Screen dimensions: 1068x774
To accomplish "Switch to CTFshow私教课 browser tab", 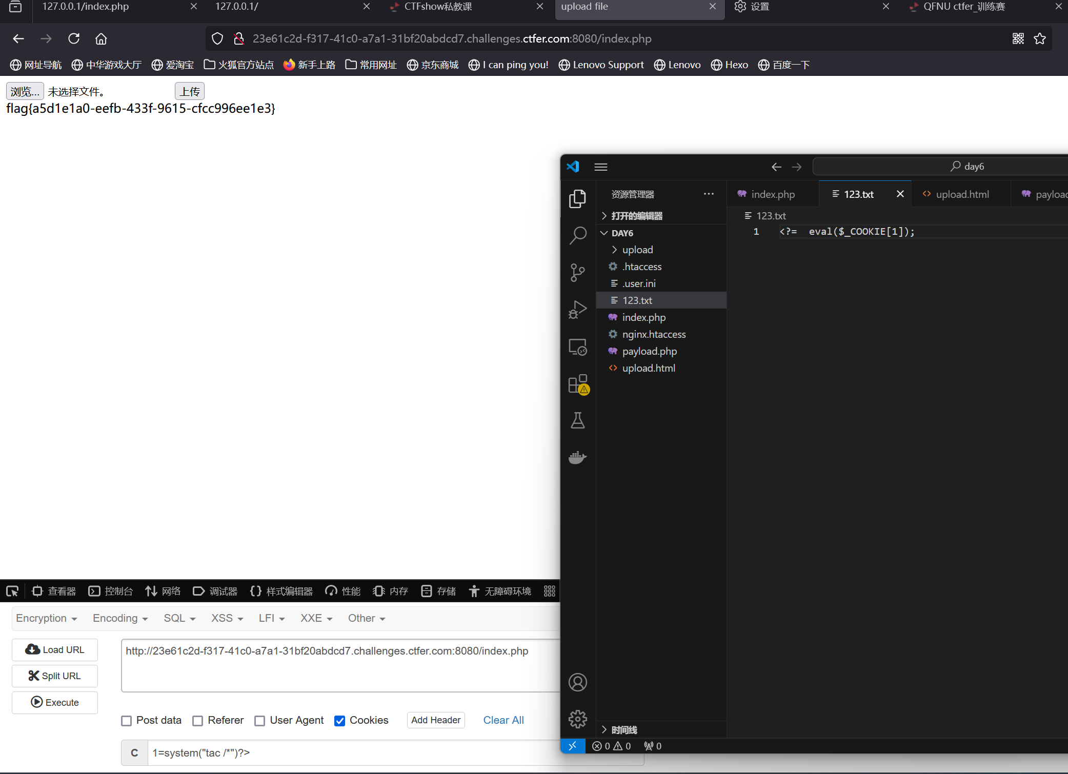I will tap(438, 7).
